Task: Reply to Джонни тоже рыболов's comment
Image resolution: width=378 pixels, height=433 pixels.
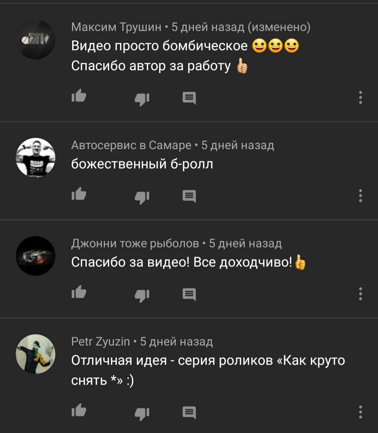Action: [x=189, y=295]
